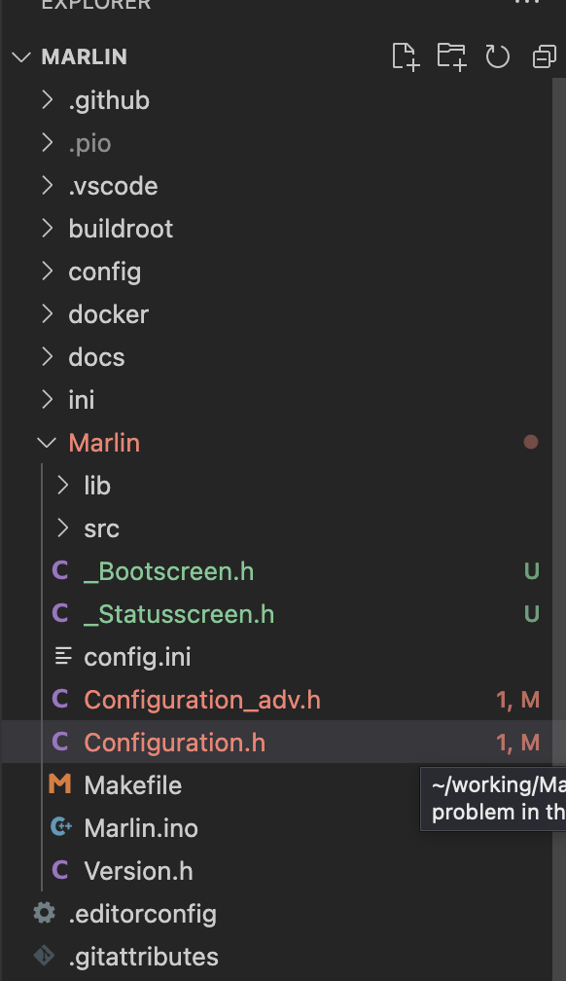Click the New Folder icon
566x981 pixels.
451,56
